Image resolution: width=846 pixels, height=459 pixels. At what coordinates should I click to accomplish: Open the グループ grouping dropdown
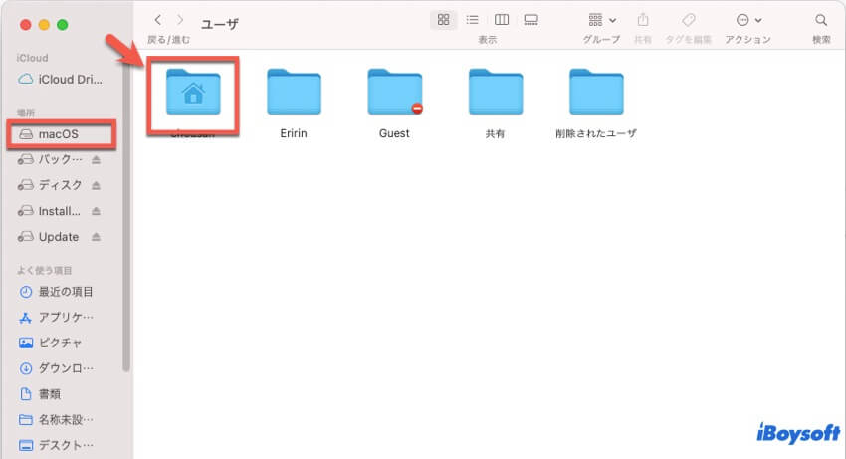click(x=601, y=20)
